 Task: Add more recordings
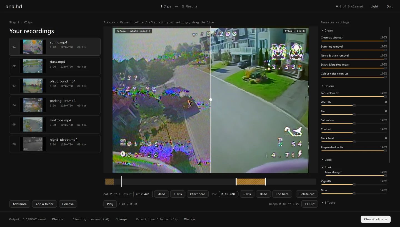(20, 204)
